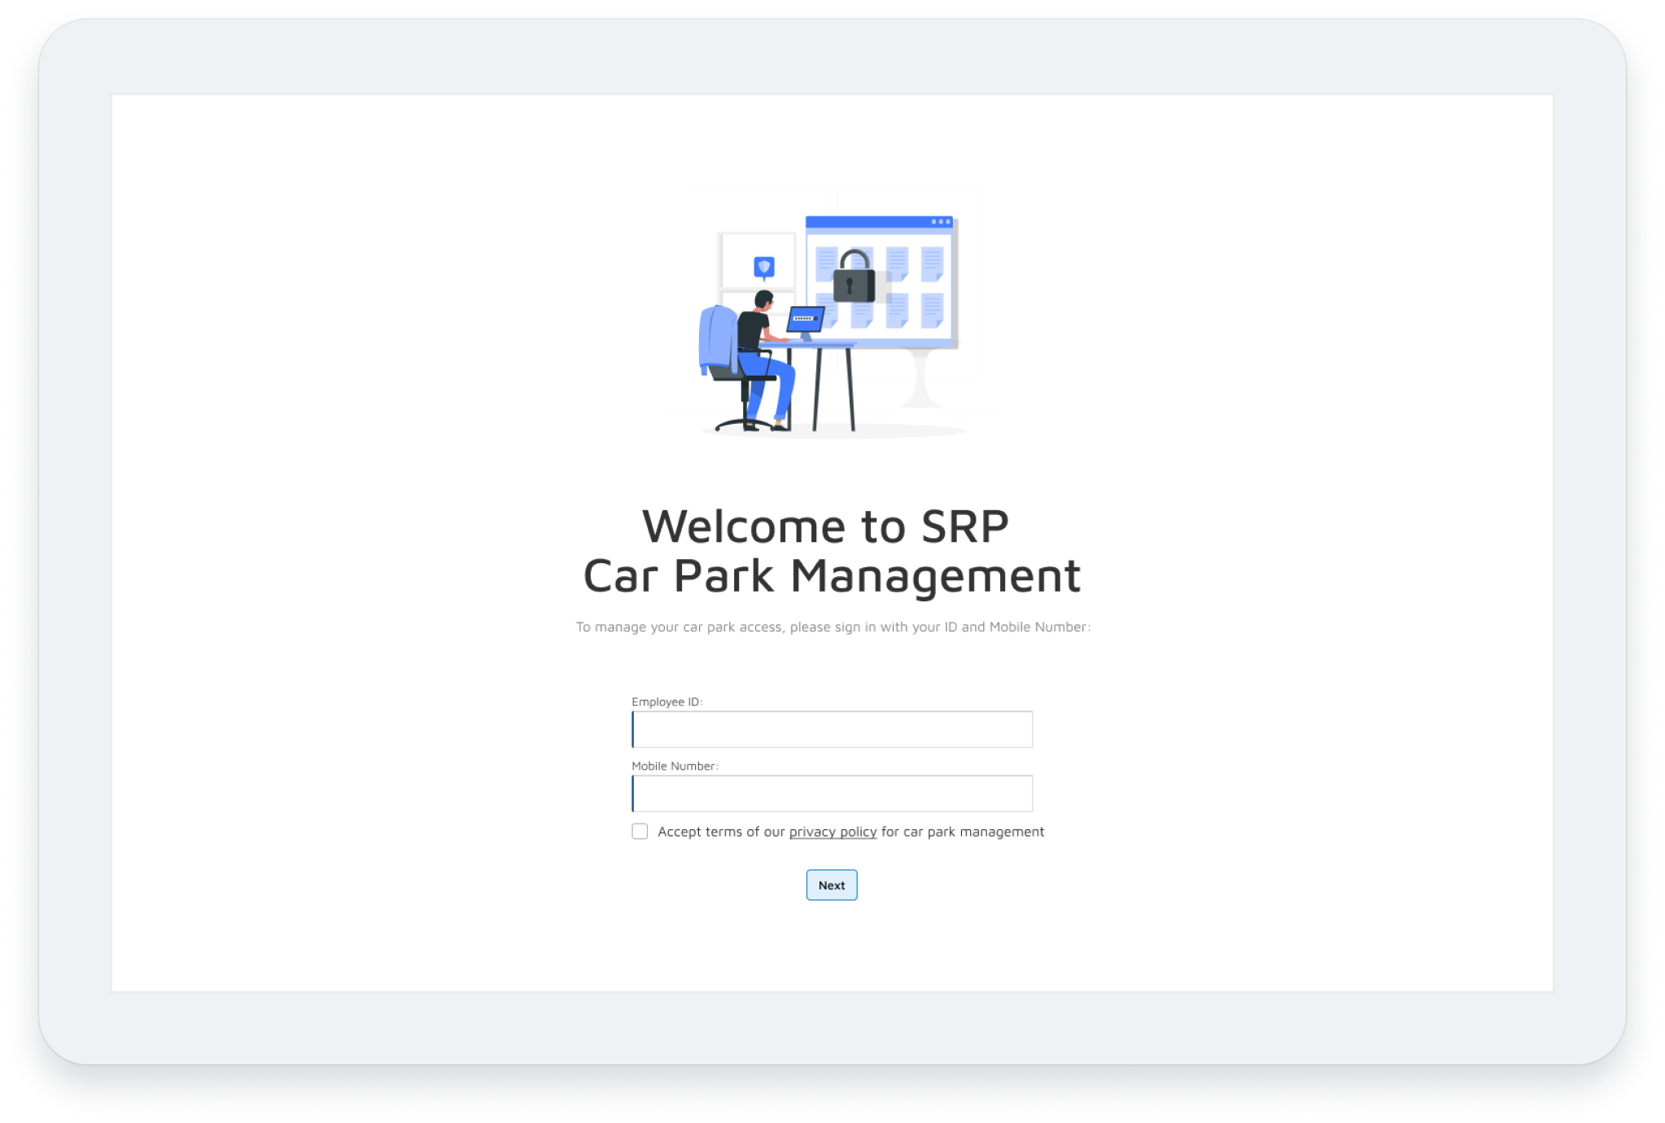Click the "Accept terms of our" checkbox label

pyautogui.click(x=720, y=832)
